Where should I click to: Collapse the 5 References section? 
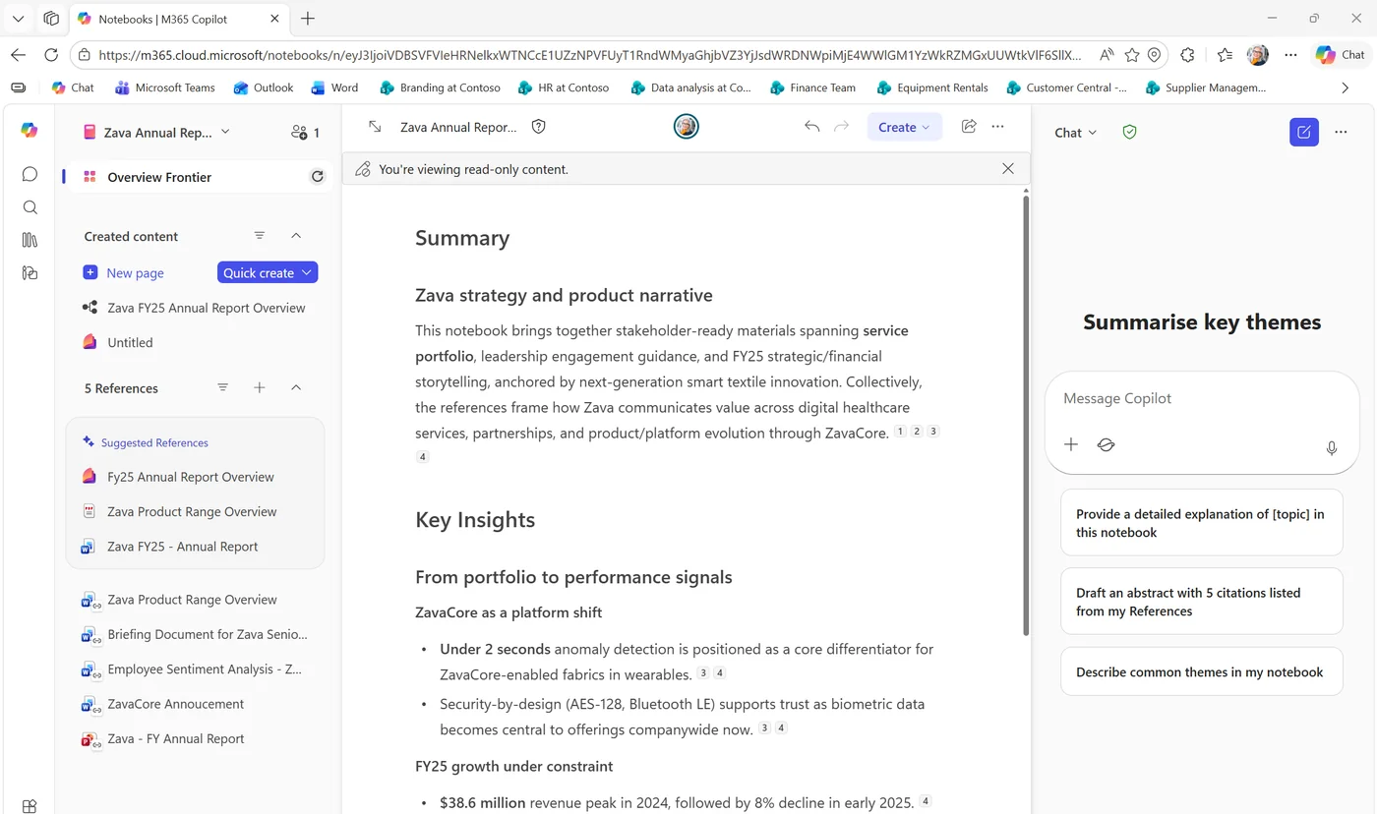(296, 388)
